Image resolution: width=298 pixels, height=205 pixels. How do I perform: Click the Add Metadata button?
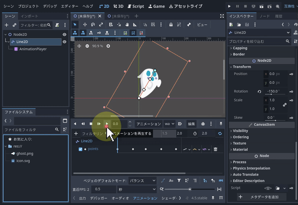[262, 197]
